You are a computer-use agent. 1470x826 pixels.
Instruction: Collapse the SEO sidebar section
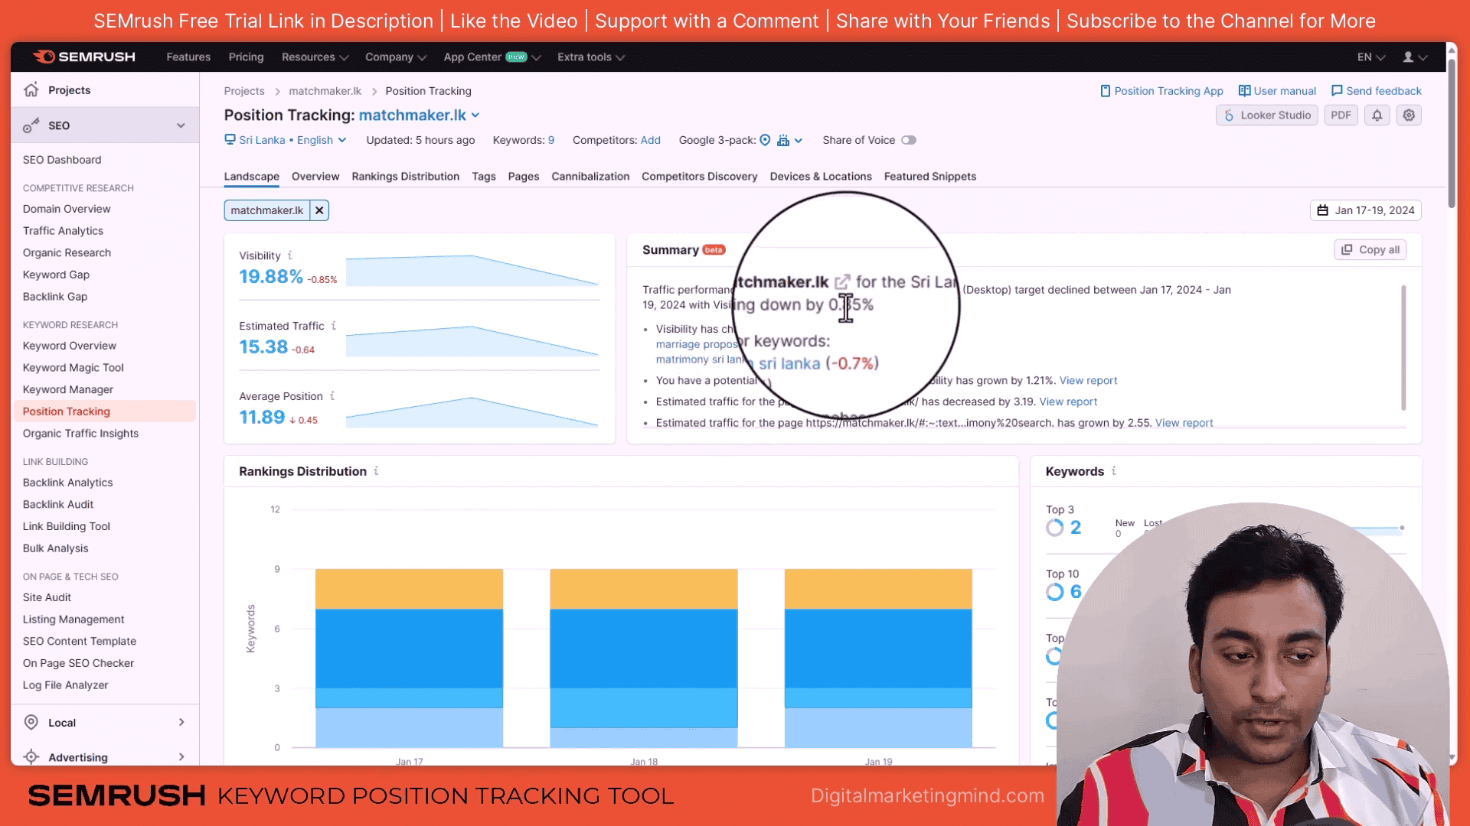click(x=181, y=125)
